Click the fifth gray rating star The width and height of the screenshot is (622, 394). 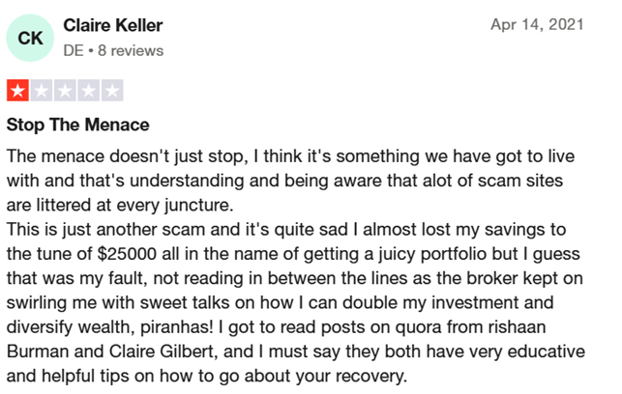(x=111, y=94)
